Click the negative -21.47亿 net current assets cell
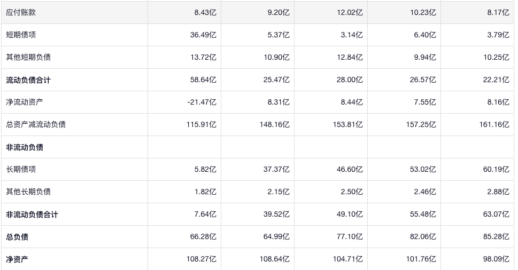Image resolution: width=518 pixels, height=270 pixels. 202,102
